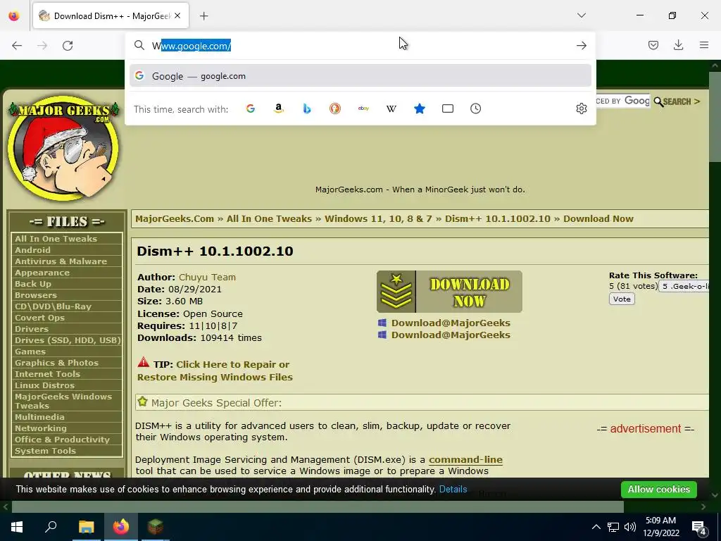This screenshot has width=721, height=541.
Task: Open Android sidebar category
Action: [x=32, y=250]
